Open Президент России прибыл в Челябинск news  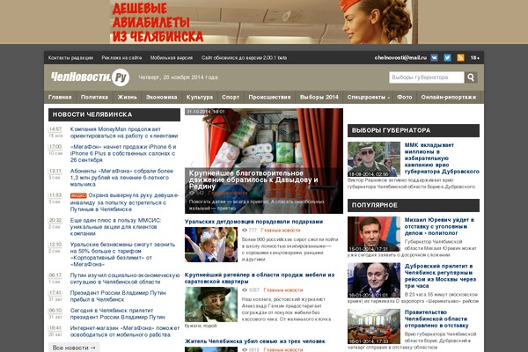click(x=118, y=296)
